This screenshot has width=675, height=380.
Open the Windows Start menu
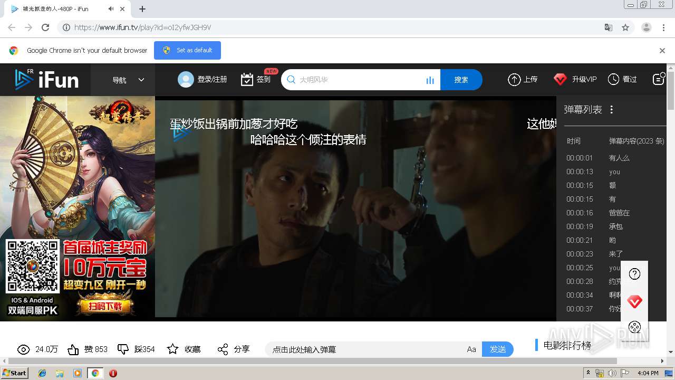tap(15, 373)
